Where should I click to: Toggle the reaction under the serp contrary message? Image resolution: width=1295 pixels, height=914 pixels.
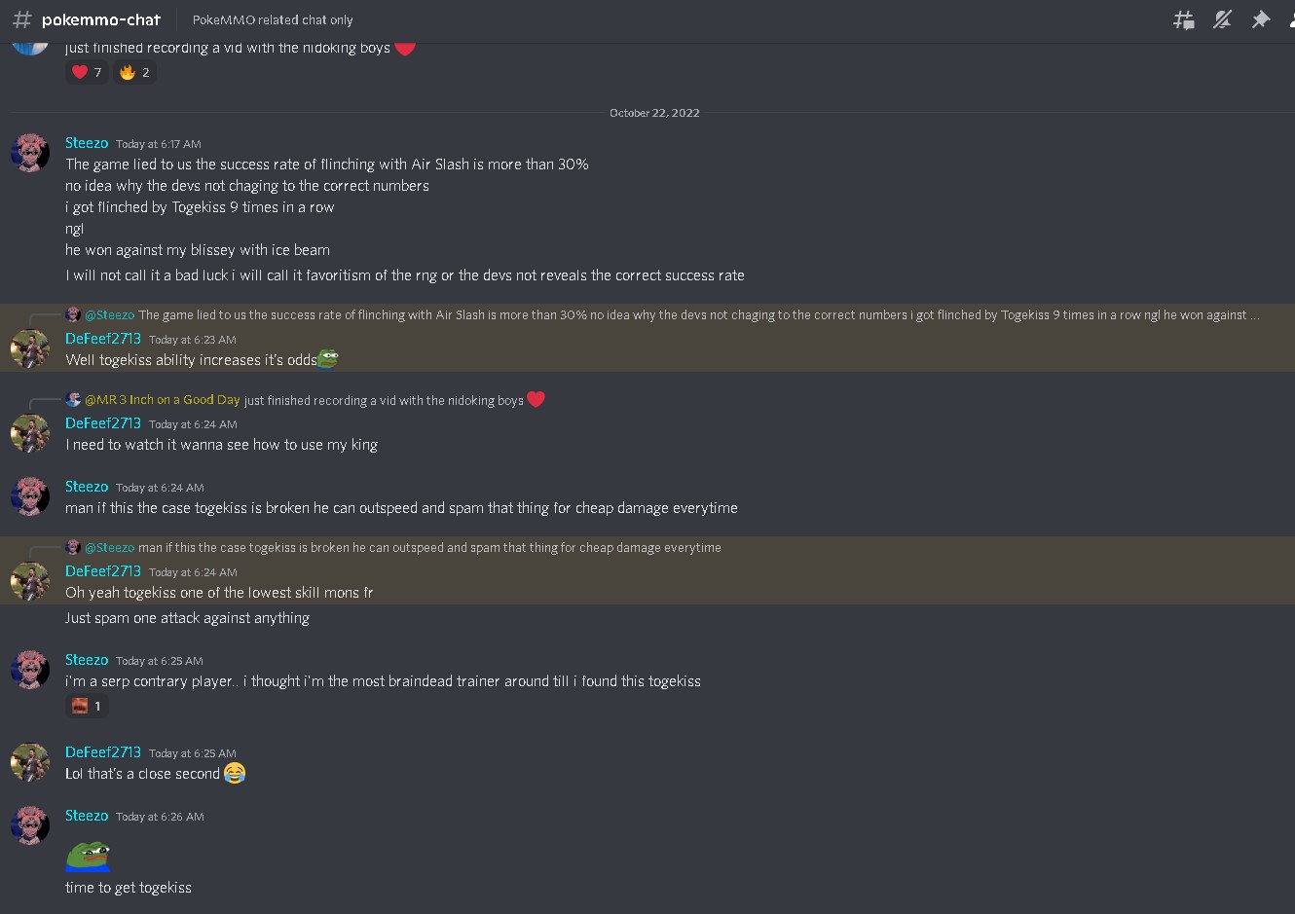pos(87,706)
